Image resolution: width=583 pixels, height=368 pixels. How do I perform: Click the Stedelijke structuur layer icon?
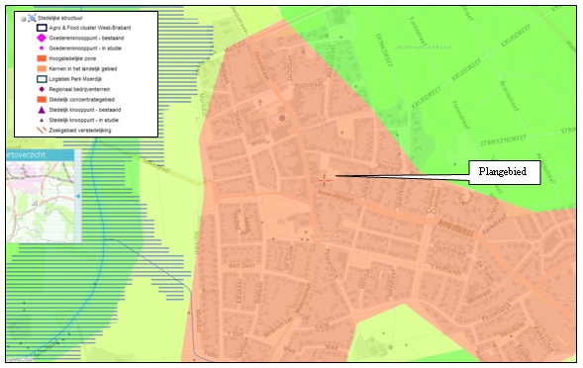click(32, 18)
